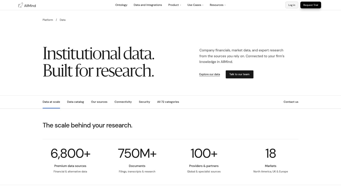View the All 72 categories tab
The width and height of the screenshot is (341, 192).
click(x=168, y=102)
